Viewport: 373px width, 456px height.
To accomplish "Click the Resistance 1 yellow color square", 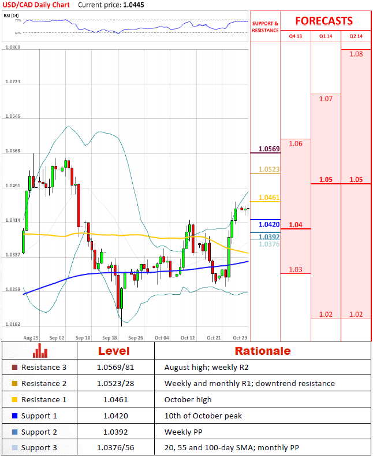I will pos(14,399).
